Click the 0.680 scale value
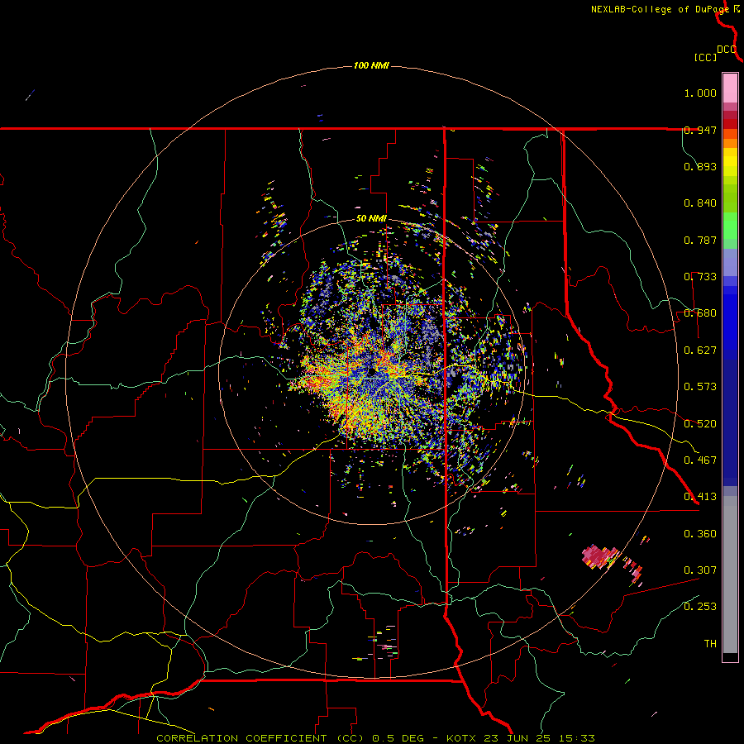Screen dimensions: 744x744 (700, 313)
